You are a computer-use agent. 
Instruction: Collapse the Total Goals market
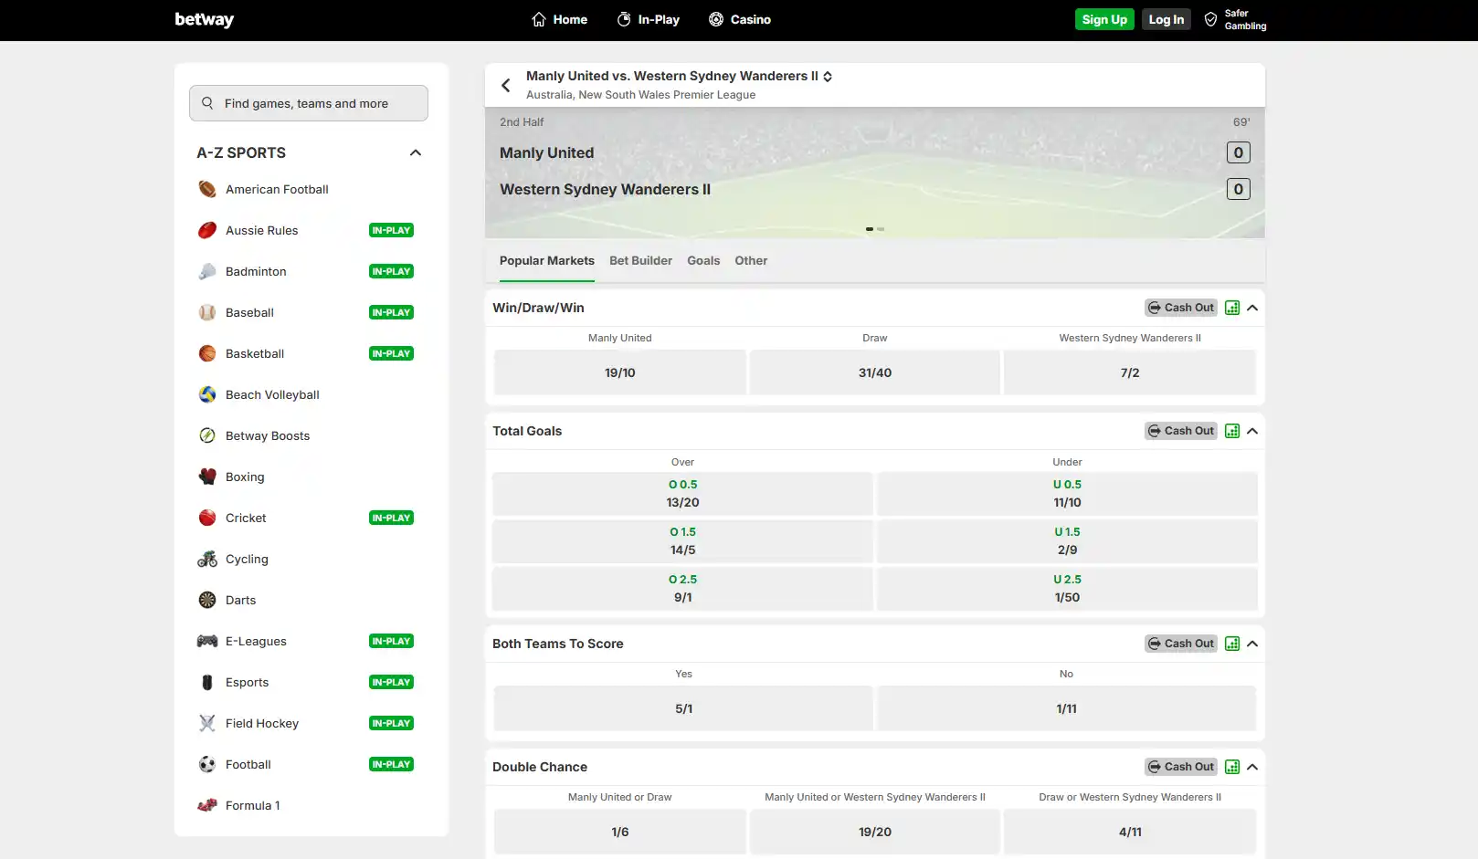coord(1252,431)
